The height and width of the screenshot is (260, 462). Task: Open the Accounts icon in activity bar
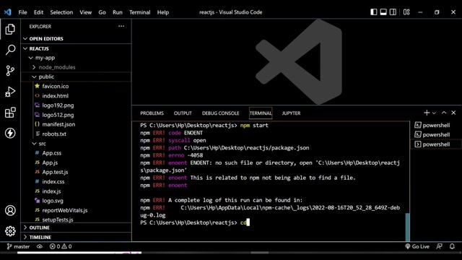(x=10, y=210)
